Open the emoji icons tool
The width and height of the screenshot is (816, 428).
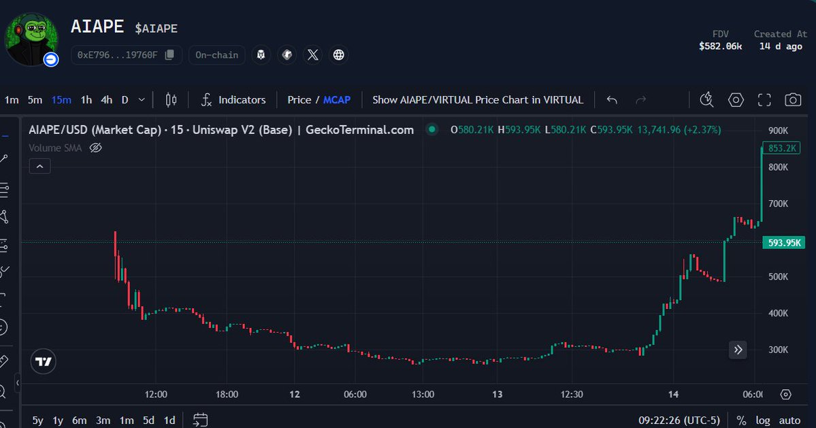[x=3, y=327]
